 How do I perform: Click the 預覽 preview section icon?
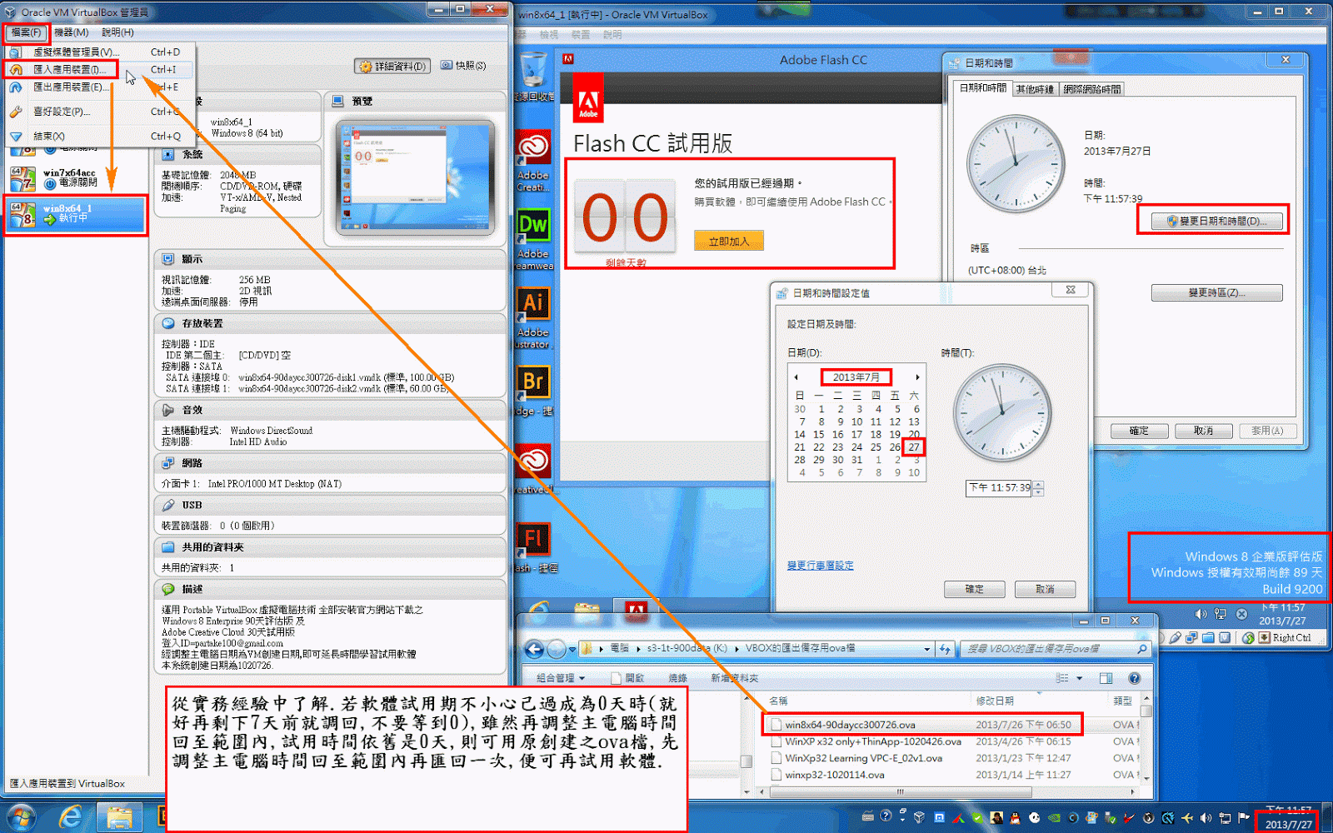pyautogui.click(x=338, y=101)
